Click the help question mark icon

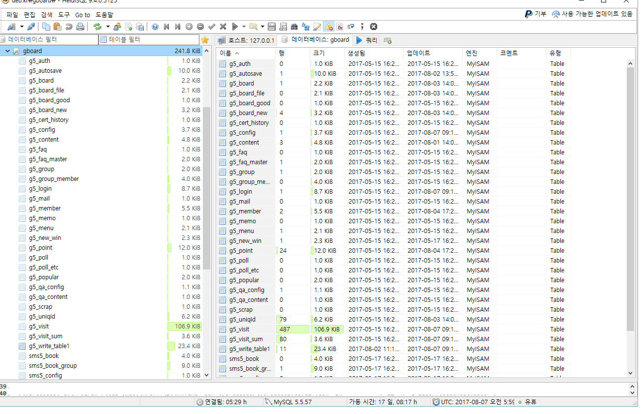[155, 27]
